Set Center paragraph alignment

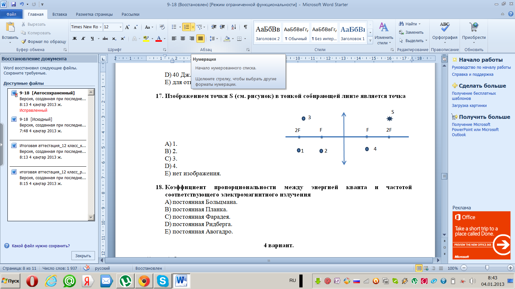(183, 39)
